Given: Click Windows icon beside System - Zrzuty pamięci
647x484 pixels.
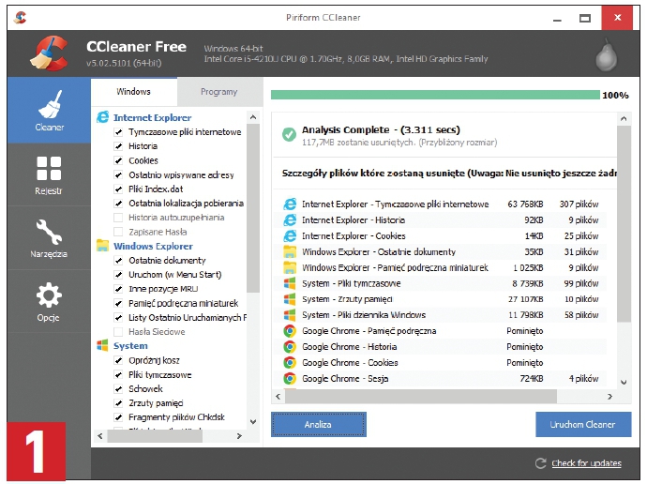Looking at the screenshot, I should [x=290, y=299].
